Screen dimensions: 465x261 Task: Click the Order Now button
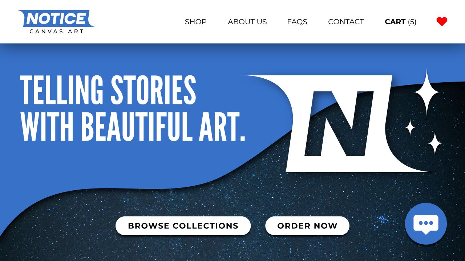pyautogui.click(x=307, y=226)
